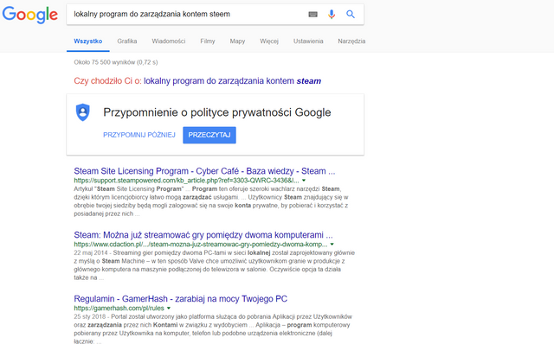This screenshot has width=554, height=344.
Task: Expand the Więcej menu
Action: (269, 41)
